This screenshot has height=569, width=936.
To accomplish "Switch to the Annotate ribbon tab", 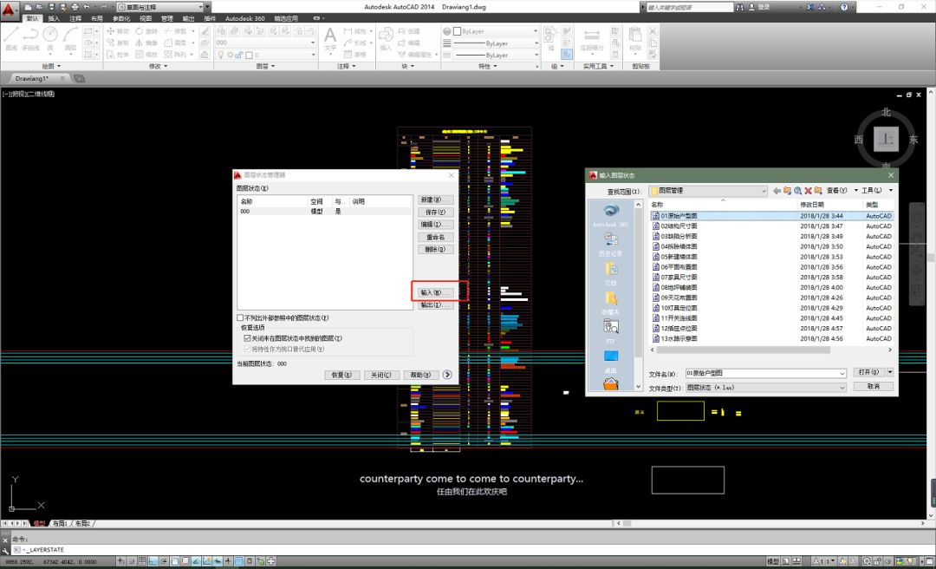I will [75, 18].
